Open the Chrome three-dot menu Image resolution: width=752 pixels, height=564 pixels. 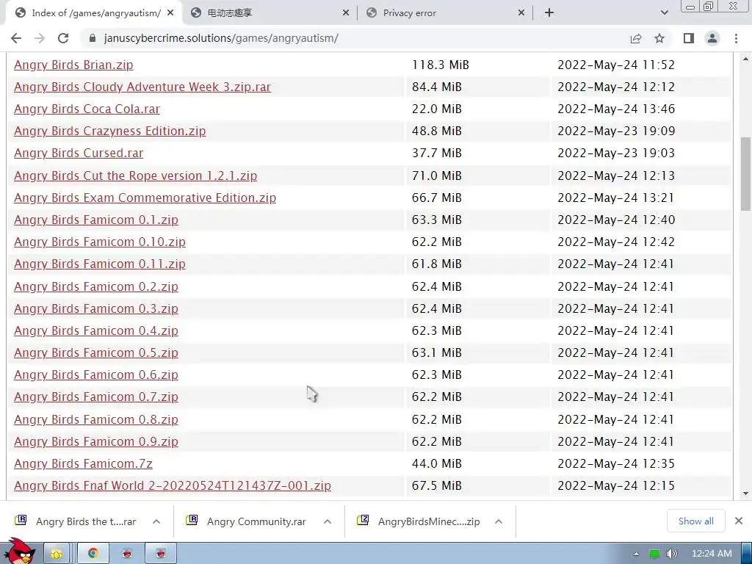(736, 38)
